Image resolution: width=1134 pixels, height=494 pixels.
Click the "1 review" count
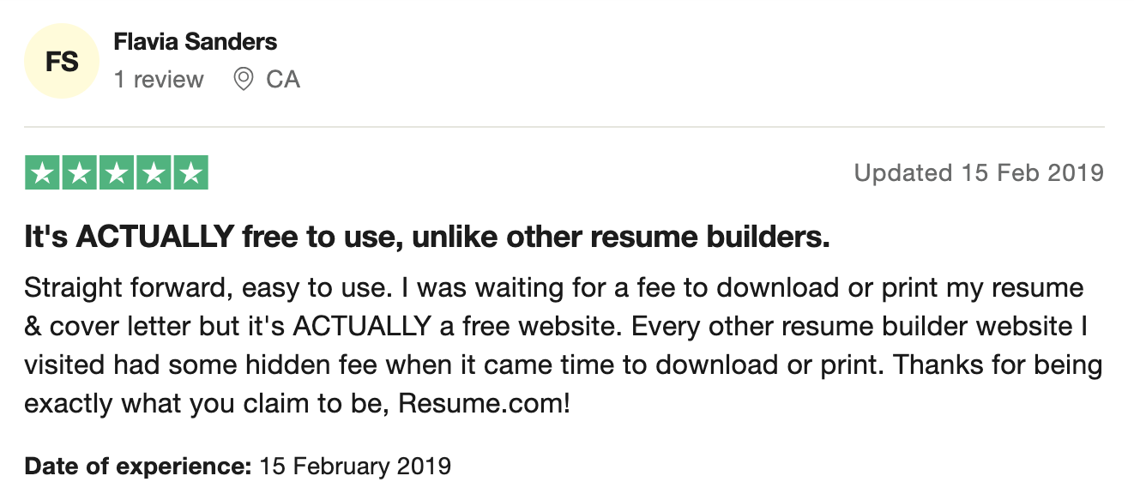159,80
